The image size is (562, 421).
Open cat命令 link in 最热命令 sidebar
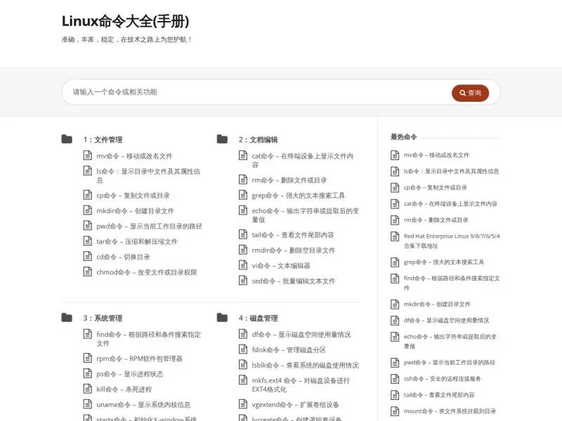coord(450,203)
